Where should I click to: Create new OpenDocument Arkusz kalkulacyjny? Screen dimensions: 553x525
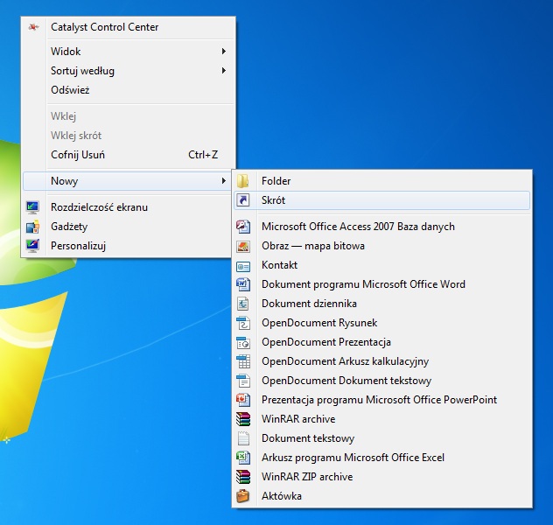pos(382,361)
